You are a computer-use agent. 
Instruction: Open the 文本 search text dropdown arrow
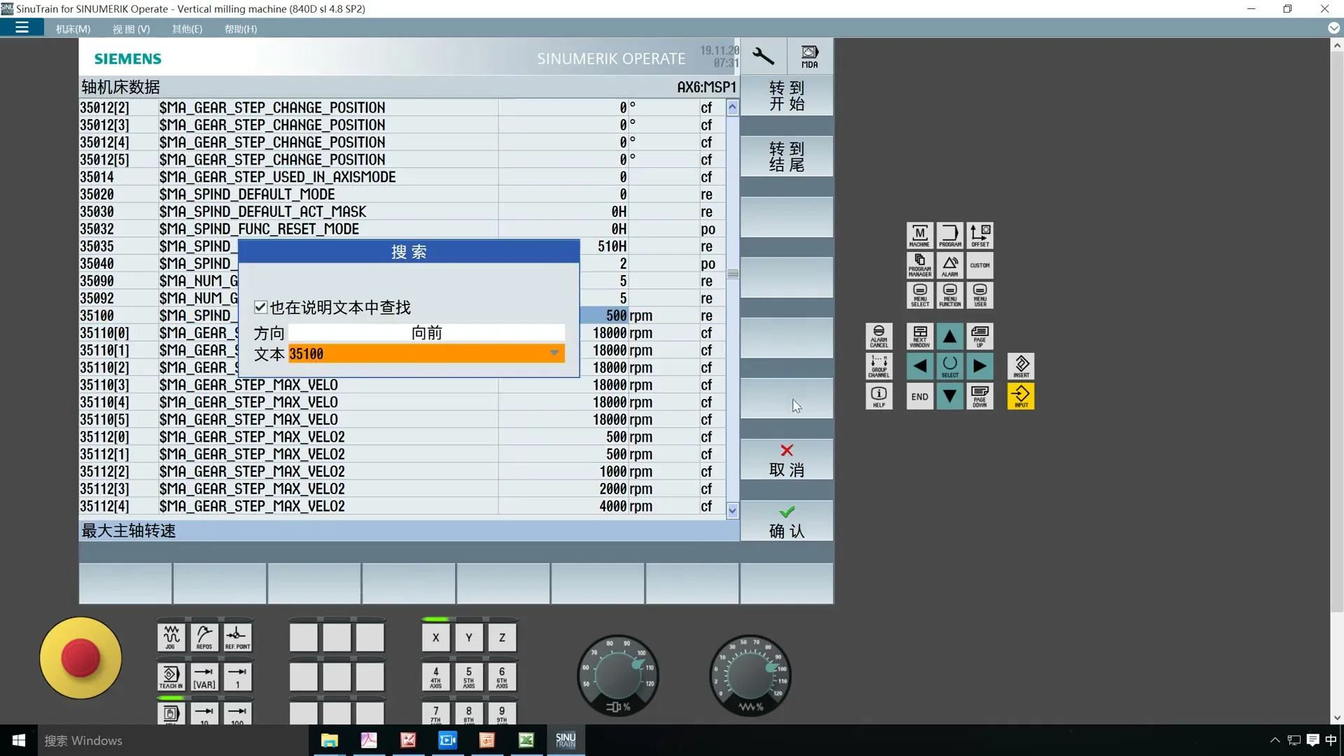pyautogui.click(x=554, y=353)
